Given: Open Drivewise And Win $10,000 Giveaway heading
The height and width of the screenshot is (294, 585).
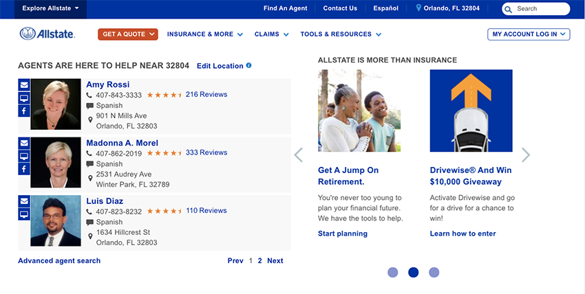Looking at the screenshot, I should pos(471,176).
